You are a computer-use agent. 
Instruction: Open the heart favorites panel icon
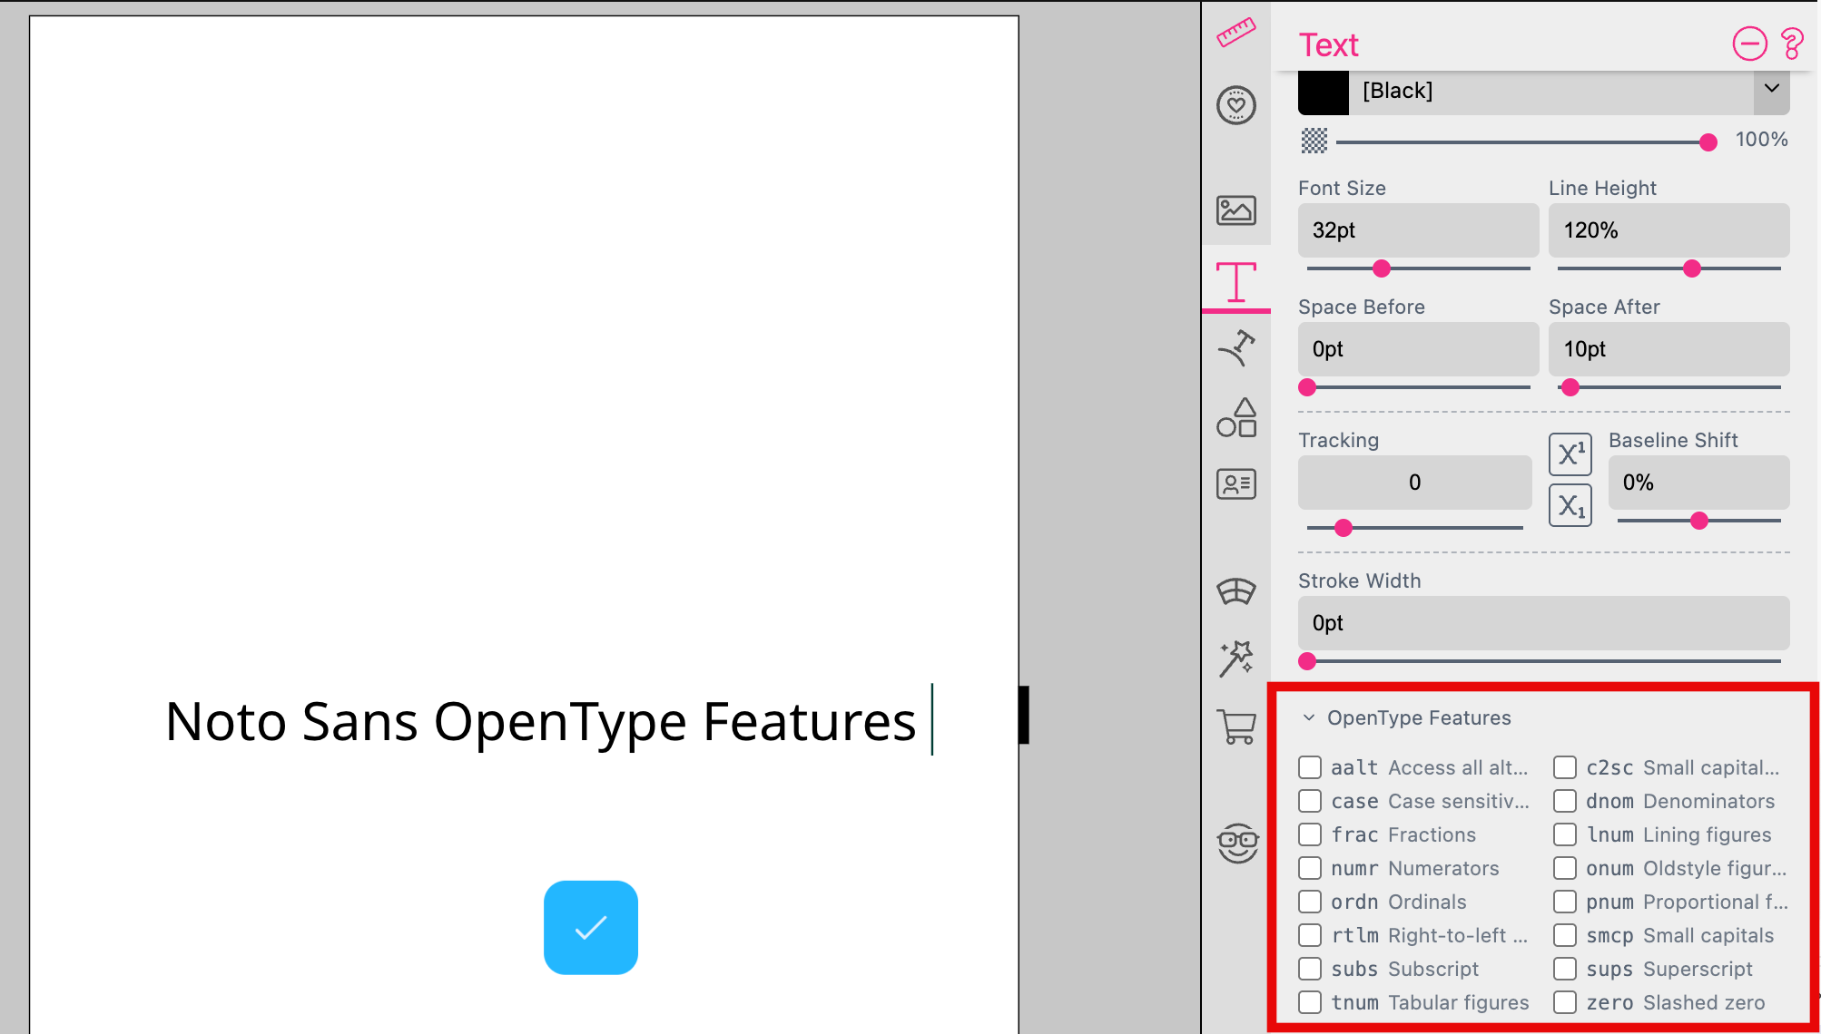[x=1235, y=105]
